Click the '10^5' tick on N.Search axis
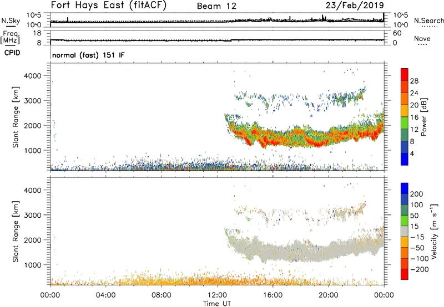 click(x=400, y=15)
